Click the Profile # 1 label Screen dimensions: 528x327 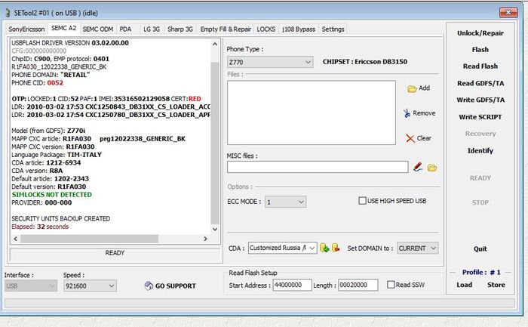(x=481, y=272)
